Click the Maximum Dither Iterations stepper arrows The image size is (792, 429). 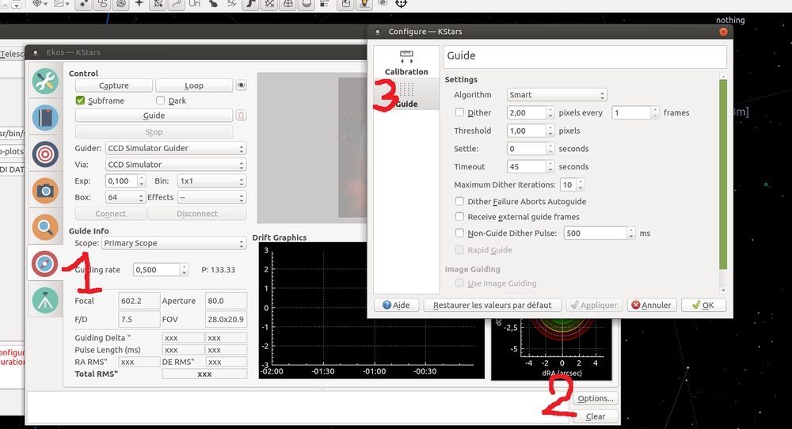tap(581, 184)
